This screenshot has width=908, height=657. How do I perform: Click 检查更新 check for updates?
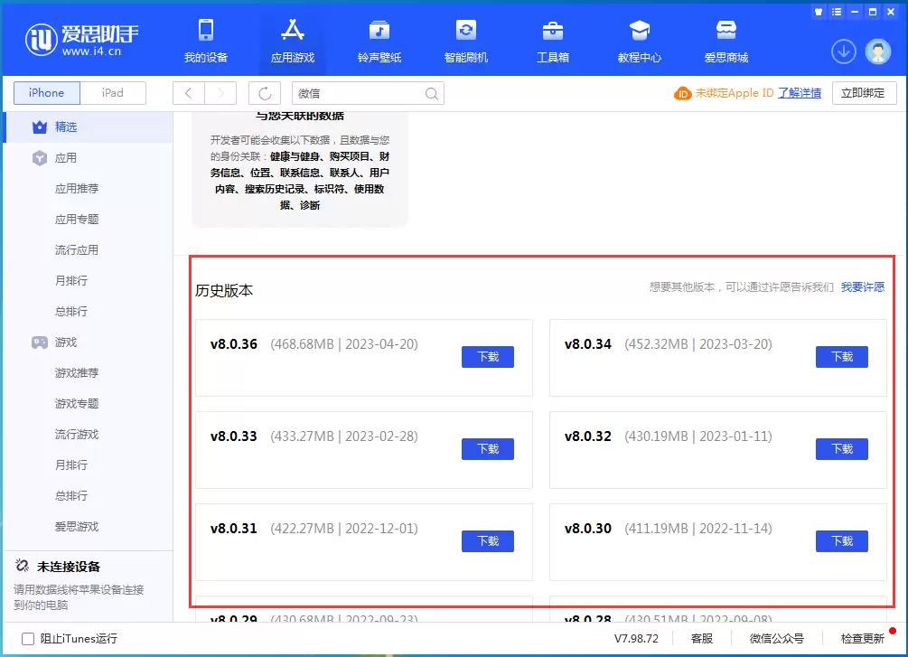[863, 638]
